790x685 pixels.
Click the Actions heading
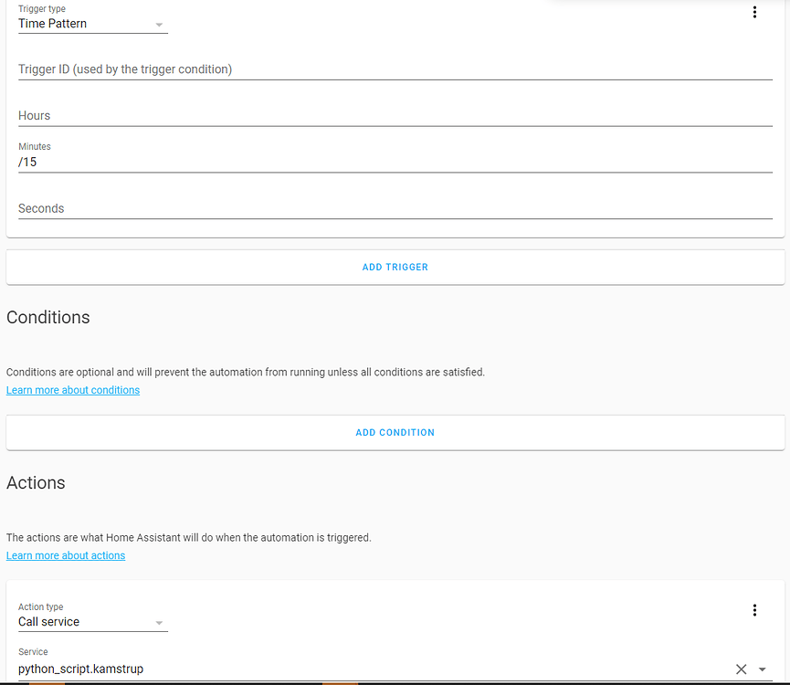click(x=36, y=482)
